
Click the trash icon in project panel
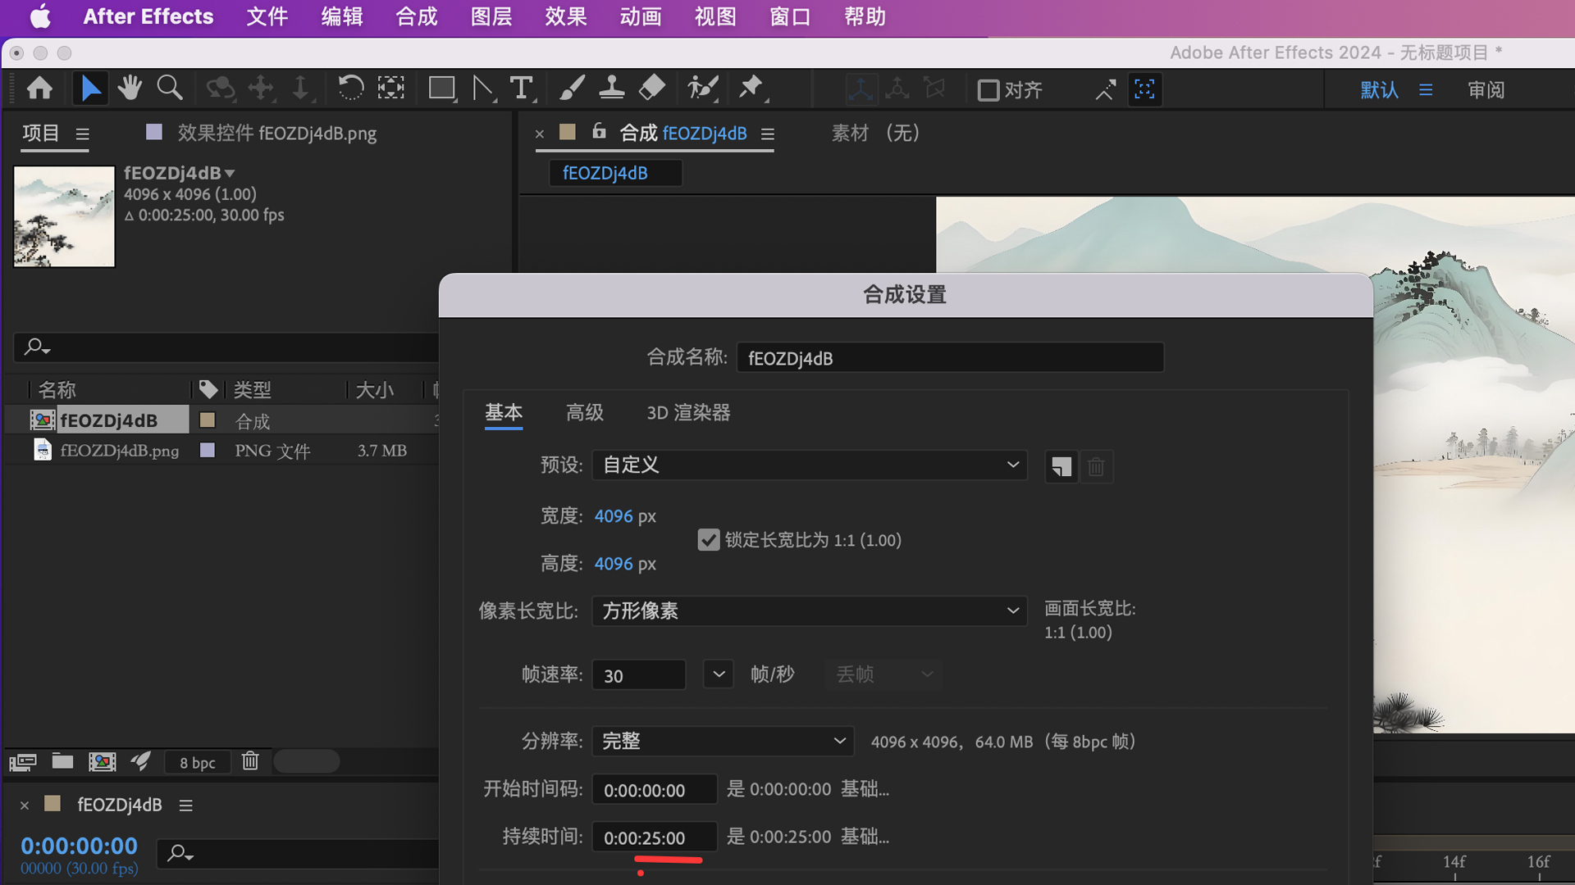[x=249, y=761]
